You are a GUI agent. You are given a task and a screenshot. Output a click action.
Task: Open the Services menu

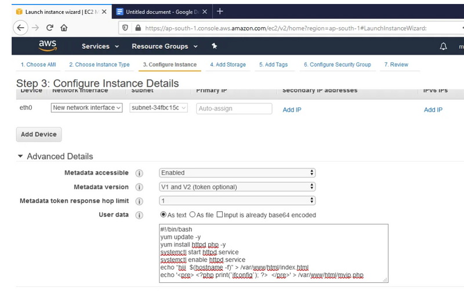100,46
